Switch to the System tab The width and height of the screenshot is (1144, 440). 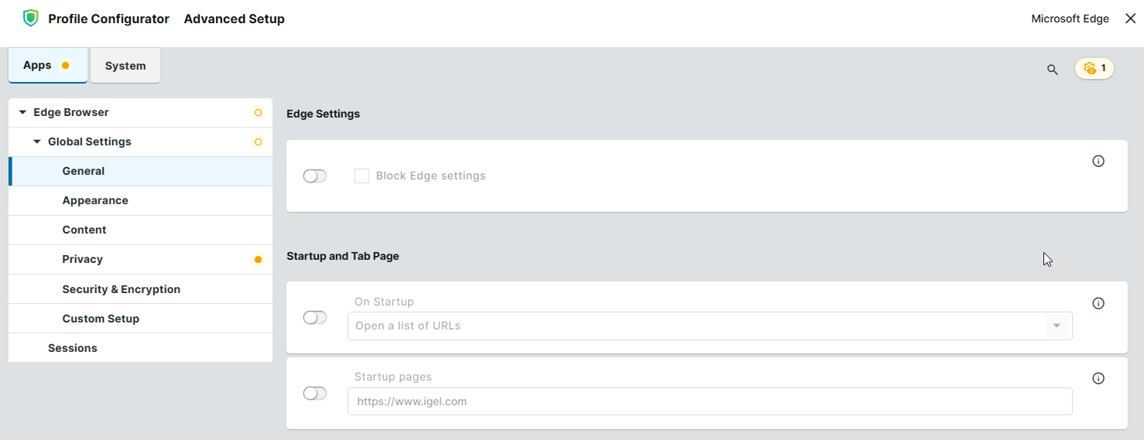(125, 66)
